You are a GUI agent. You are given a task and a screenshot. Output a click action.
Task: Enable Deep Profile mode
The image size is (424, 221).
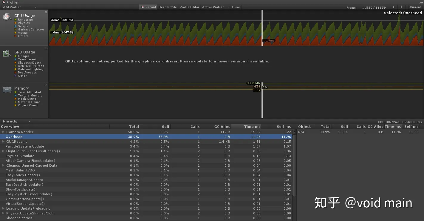click(168, 7)
